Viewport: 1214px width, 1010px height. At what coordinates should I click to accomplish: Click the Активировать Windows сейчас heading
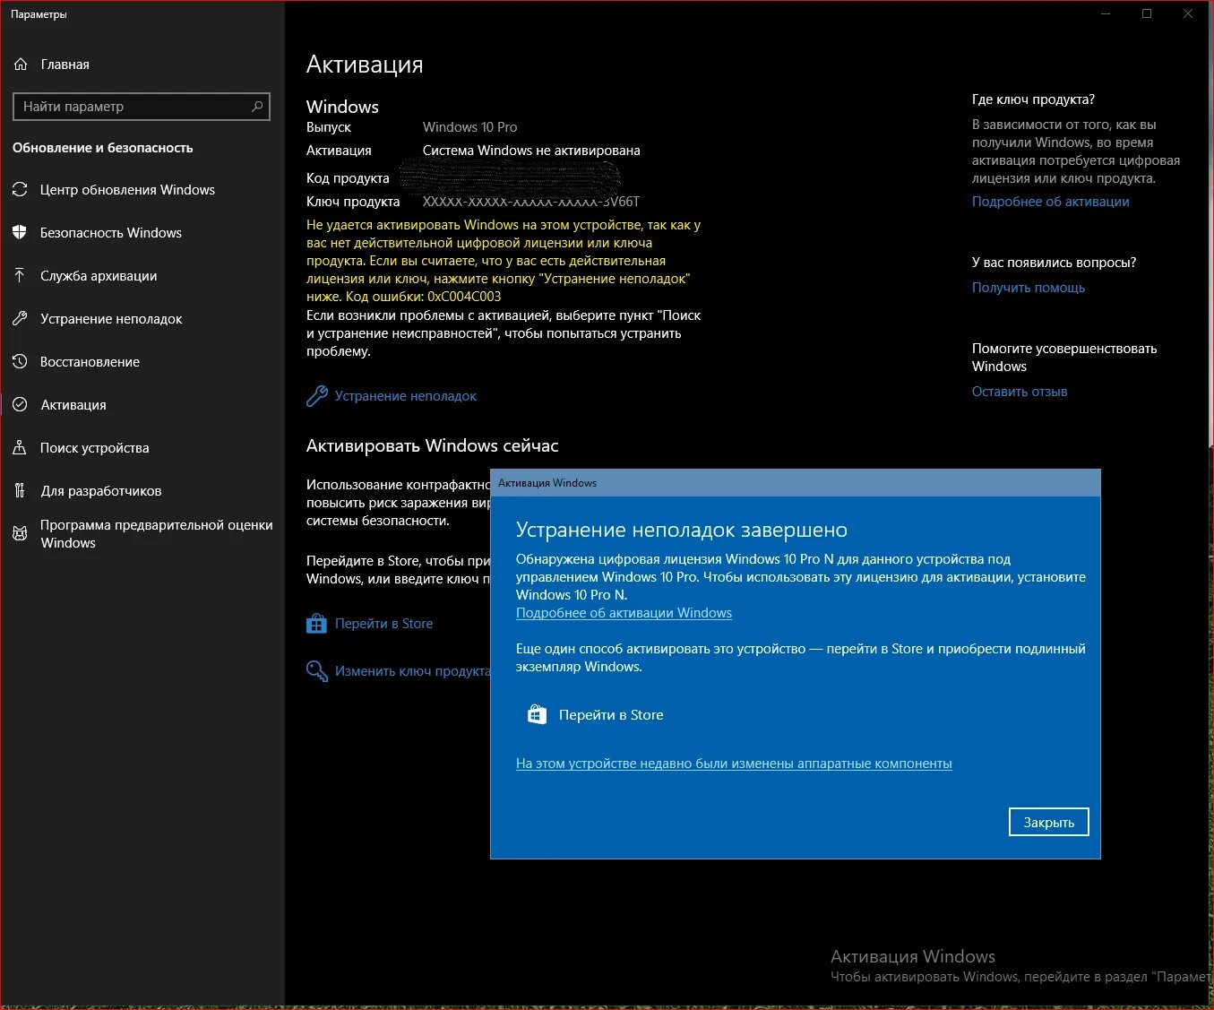432,446
